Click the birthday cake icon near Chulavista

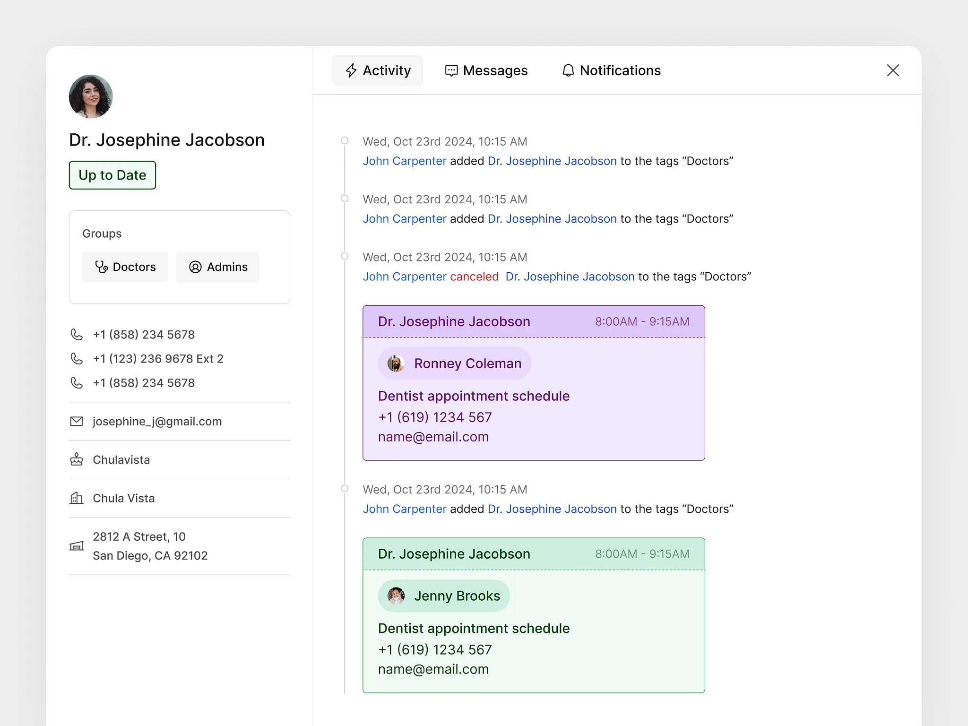tap(77, 459)
